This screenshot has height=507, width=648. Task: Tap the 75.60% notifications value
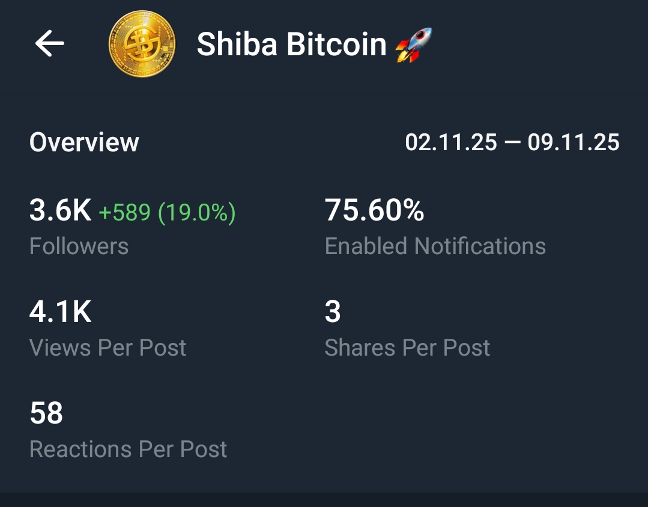pos(374,211)
